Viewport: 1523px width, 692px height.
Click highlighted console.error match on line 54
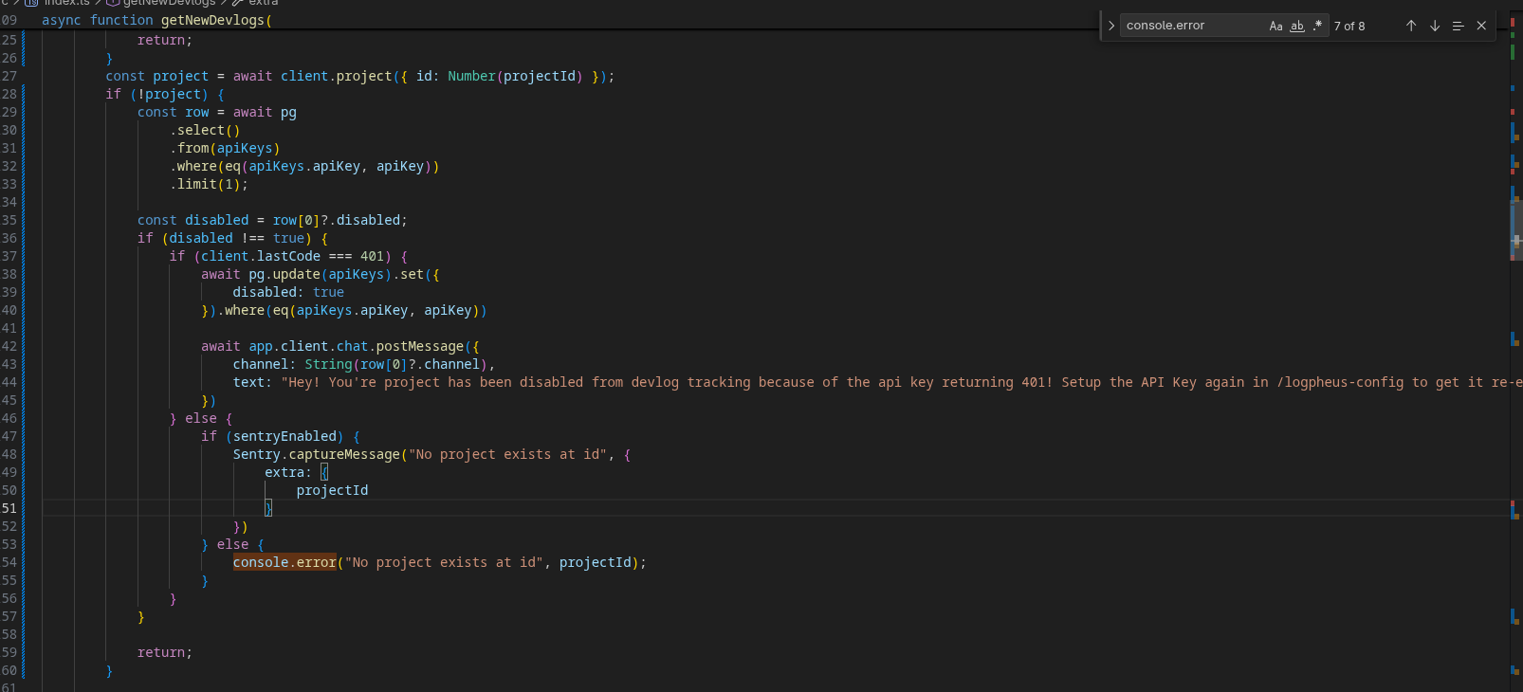click(284, 562)
